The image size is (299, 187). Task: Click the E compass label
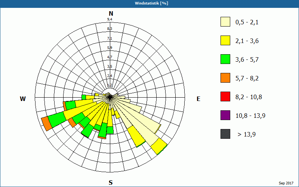pyautogui.click(x=198, y=99)
